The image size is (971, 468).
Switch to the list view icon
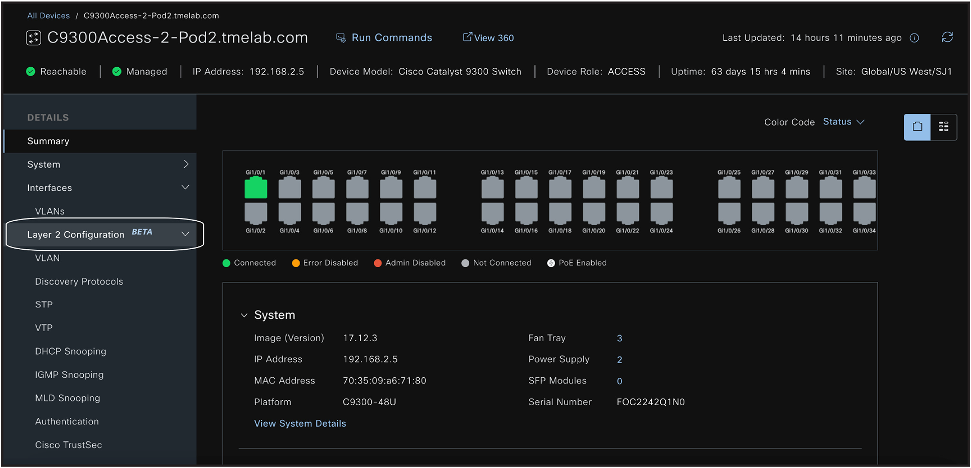click(943, 127)
